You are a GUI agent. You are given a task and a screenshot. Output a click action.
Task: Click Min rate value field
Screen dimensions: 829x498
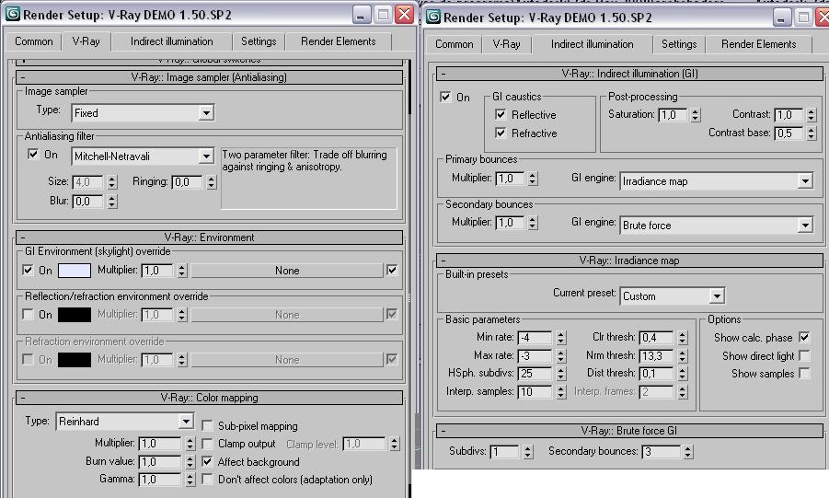(535, 338)
